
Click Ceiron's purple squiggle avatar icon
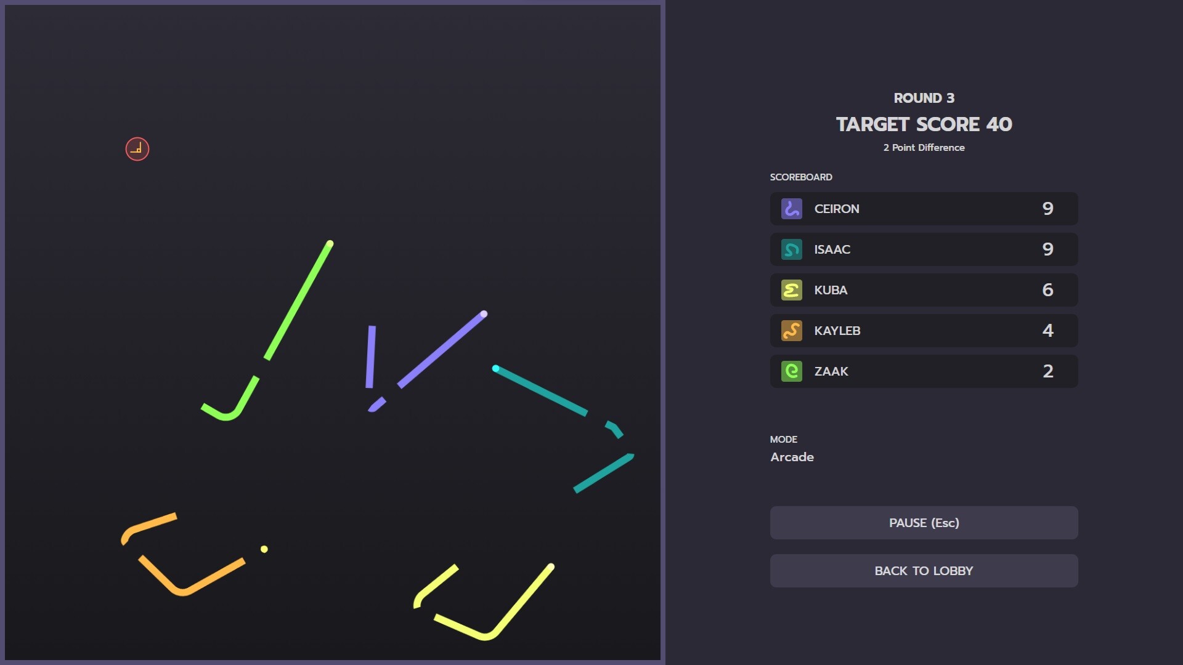(x=792, y=209)
